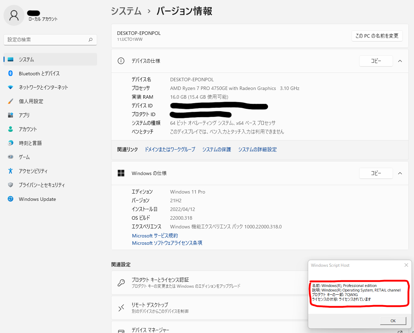Image resolution: width=414 pixels, height=333 pixels.
Task: Open Microsoft サービス規約 link
Action: [x=155, y=235]
